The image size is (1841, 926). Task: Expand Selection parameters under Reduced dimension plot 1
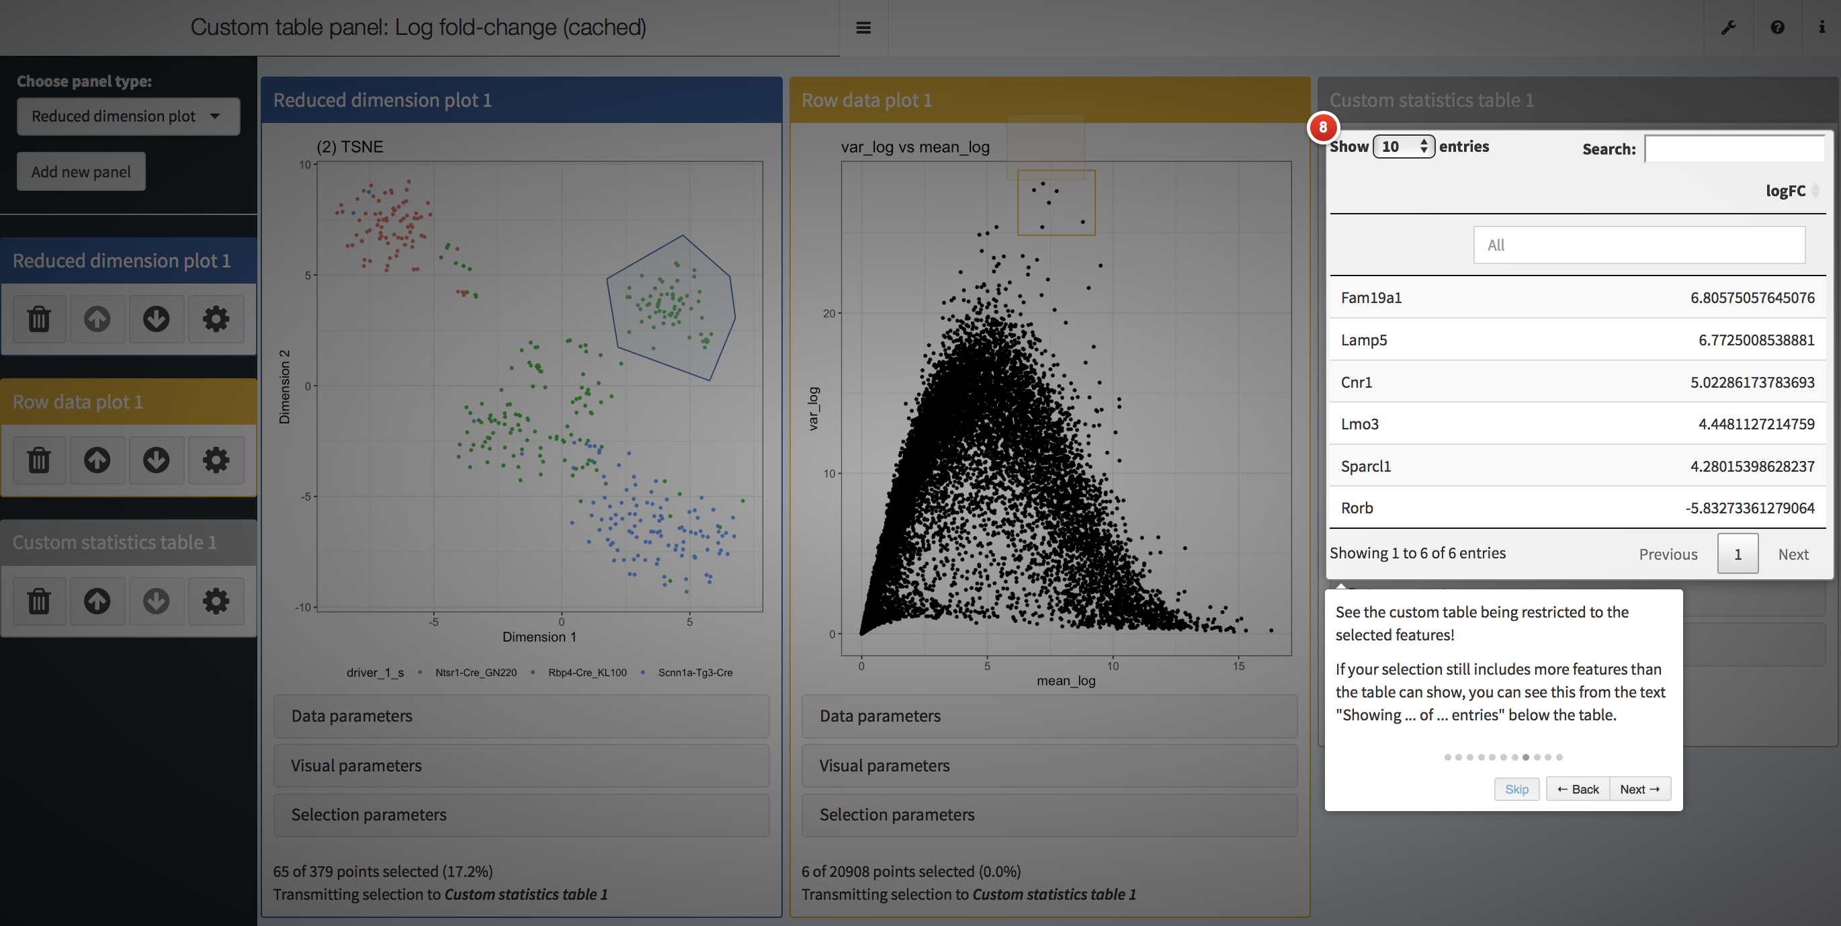pos(521,814)
